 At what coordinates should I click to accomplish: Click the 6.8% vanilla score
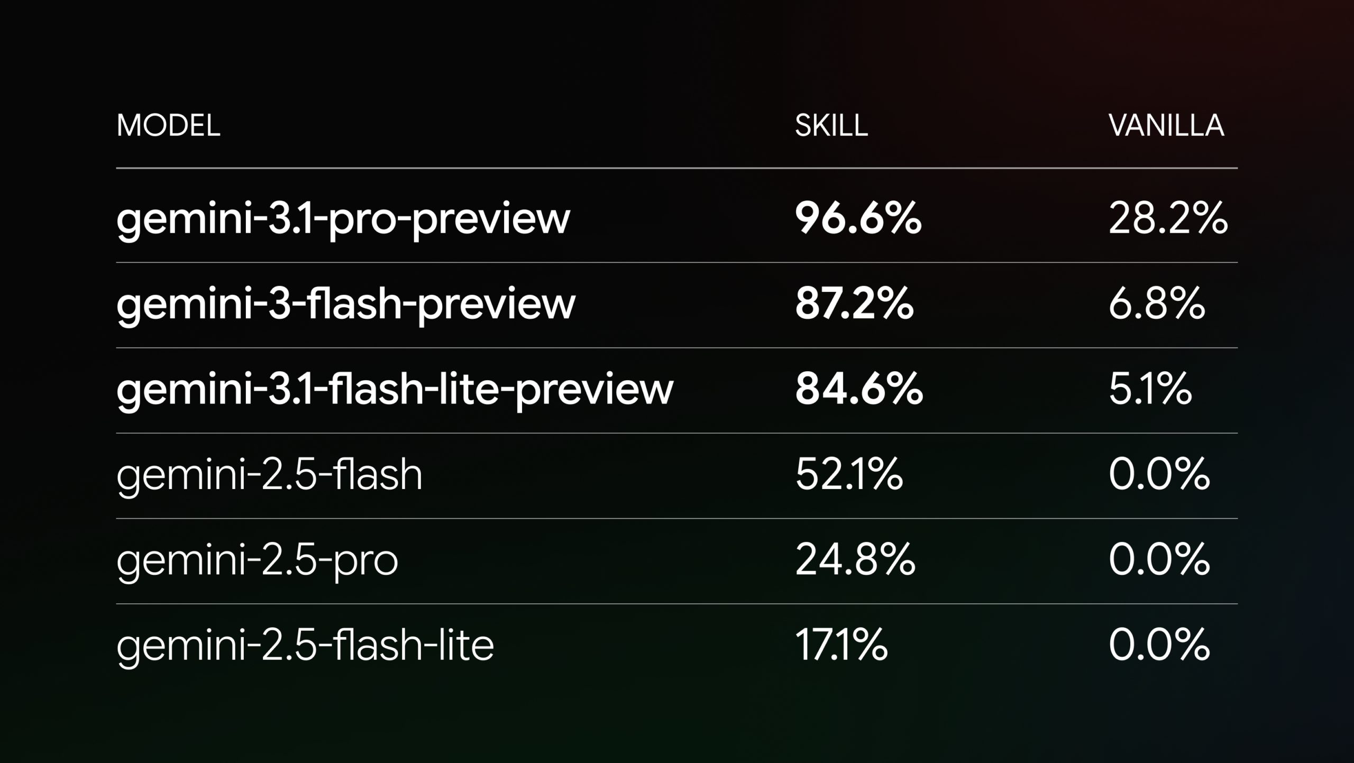pyautogui.click(x=1157, y=304)
